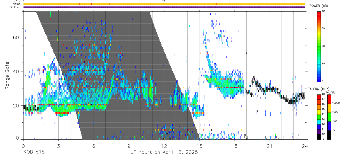The width and height of the screenshot is (343, 158).
Task: Click the x-axis tick label '9'
Action: click(x=129, y=146)
